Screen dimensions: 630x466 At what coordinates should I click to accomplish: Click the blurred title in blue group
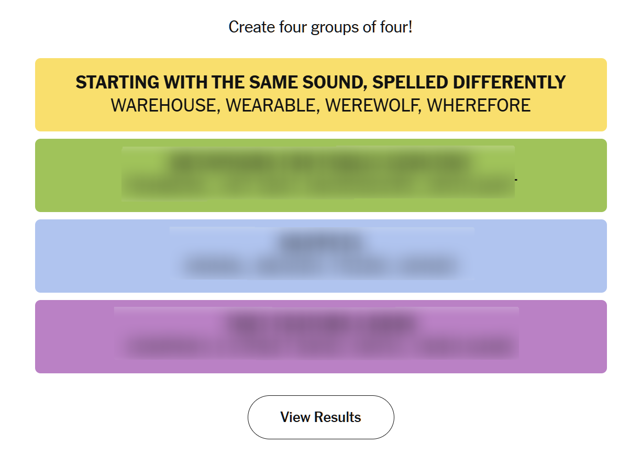tap(321, 243)
